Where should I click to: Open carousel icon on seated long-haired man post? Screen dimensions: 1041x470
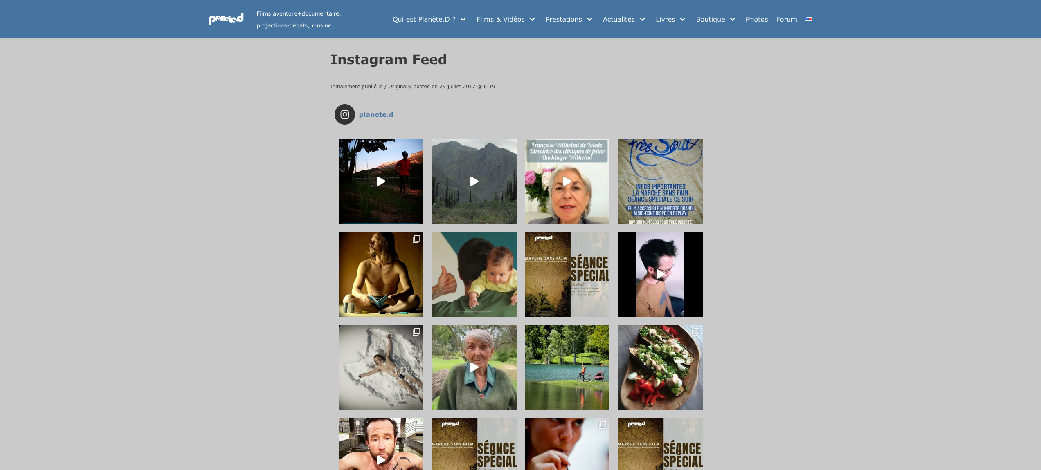pyautogui.click(x=416, y=239)
